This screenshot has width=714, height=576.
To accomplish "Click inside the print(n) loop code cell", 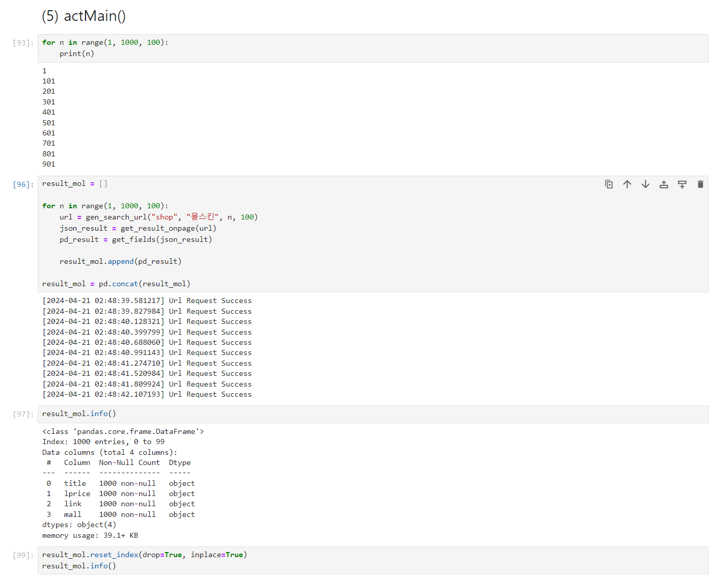I will click(373, 48).
